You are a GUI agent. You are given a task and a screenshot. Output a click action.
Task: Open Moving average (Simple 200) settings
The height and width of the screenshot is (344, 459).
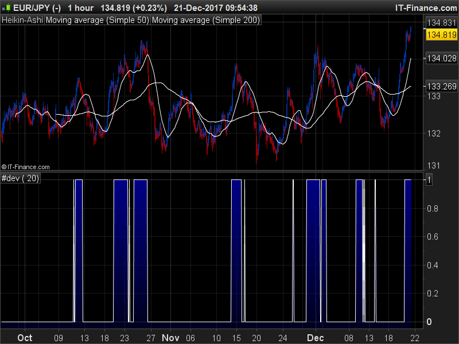pyautogui.click(x=206, y=20)
